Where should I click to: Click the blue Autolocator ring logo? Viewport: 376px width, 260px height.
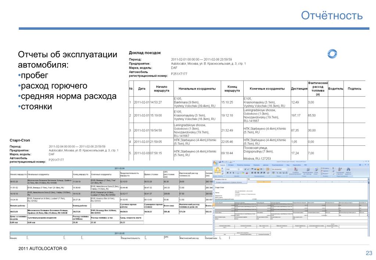pyautogui.click(x=332, y=54)
